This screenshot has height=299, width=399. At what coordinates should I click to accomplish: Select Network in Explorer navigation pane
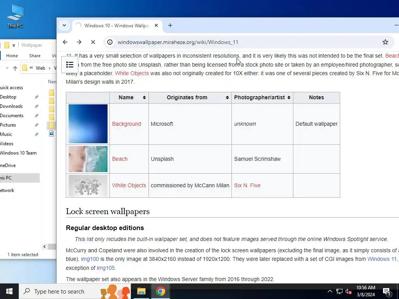point(7,190)
